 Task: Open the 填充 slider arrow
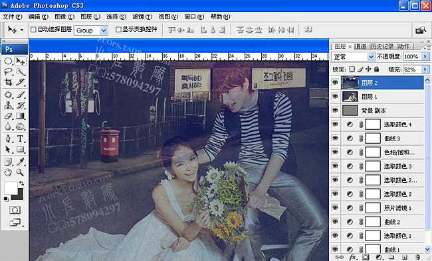[425, 70]
